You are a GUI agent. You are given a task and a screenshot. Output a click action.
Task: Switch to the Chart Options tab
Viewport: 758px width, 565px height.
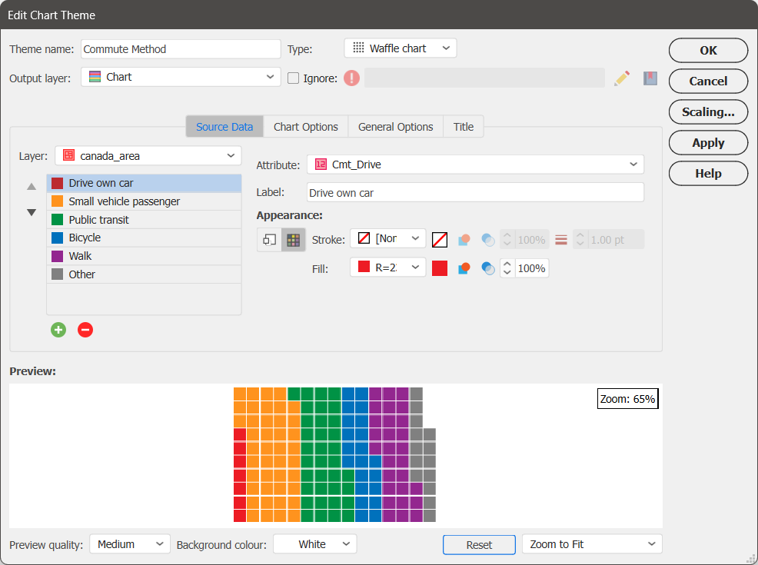(x=305, y=127)
